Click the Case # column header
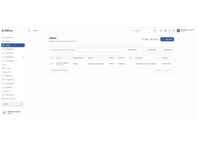This screenshot has height=148, width=197. click(x=59, y=58)
